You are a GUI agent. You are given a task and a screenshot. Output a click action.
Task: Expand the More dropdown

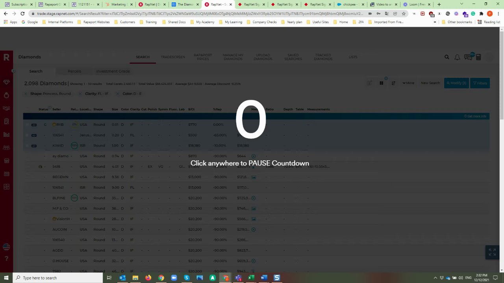click(x=408, y=83)
